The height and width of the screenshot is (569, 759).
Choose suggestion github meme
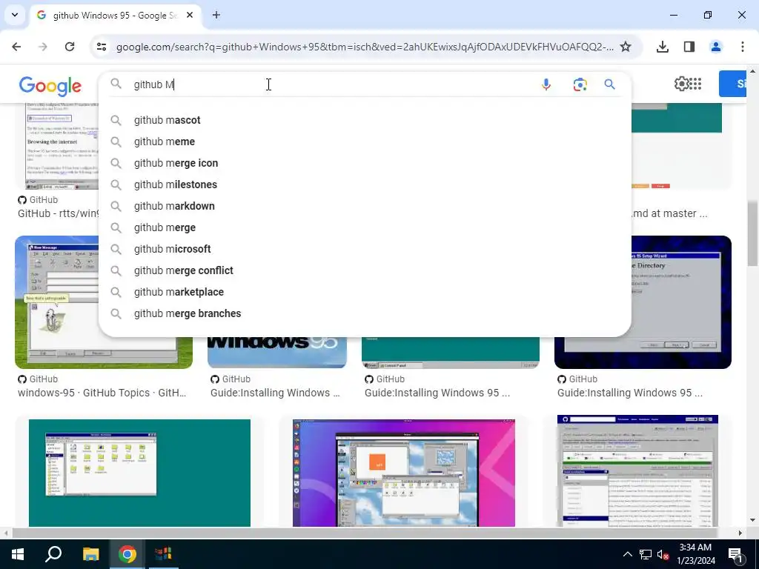click(365, 142)
